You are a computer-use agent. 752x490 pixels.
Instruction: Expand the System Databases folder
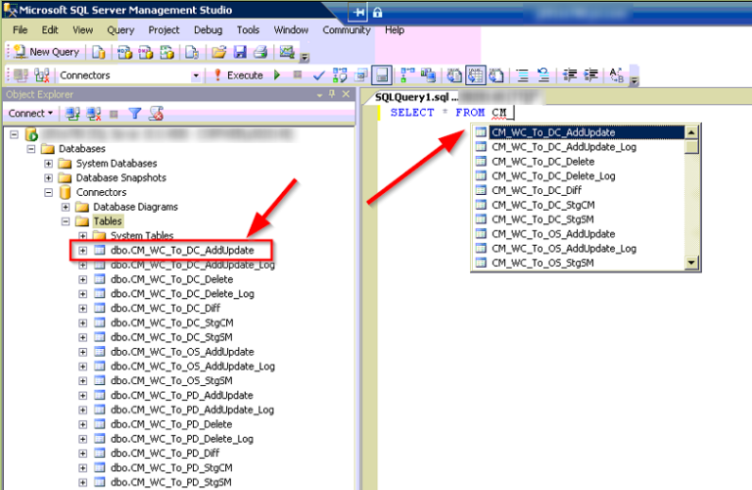pos(48,164)
